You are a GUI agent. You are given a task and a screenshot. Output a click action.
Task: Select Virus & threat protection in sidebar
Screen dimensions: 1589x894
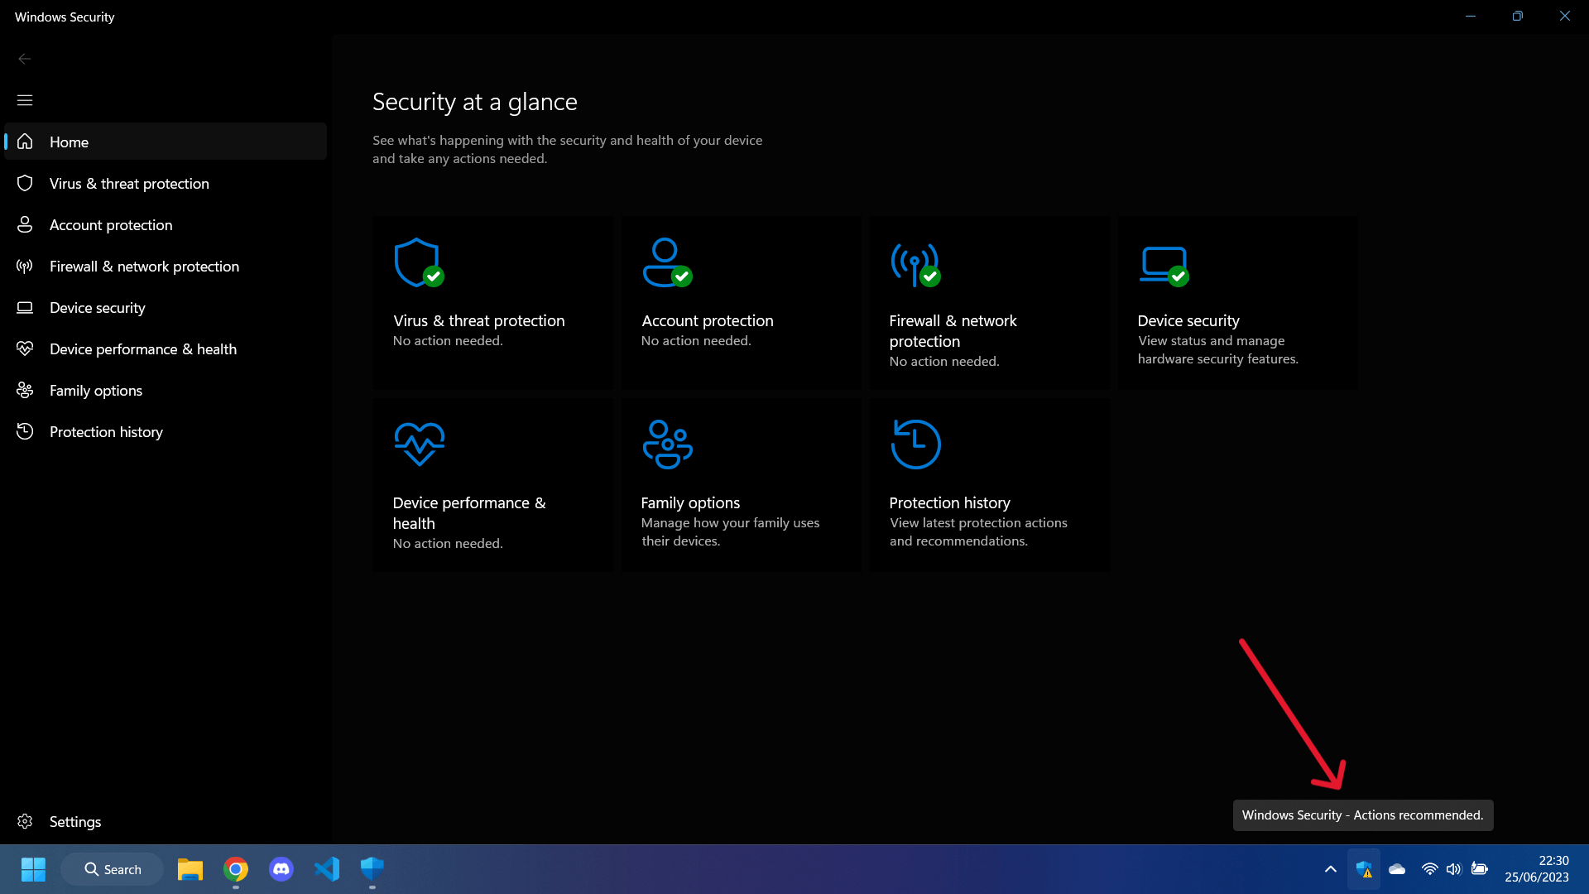[129, 184]
